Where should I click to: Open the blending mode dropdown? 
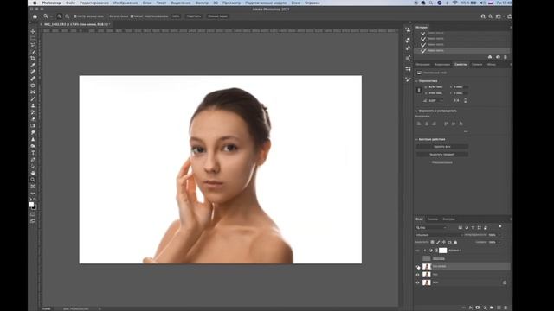click(439, 235)
